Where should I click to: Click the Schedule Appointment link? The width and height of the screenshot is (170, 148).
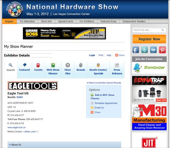(x=106, y=103)
